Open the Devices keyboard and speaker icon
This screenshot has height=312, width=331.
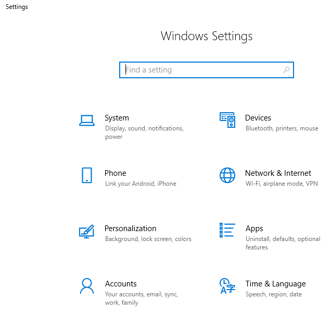pyautogui.click(x=227, y=120)
